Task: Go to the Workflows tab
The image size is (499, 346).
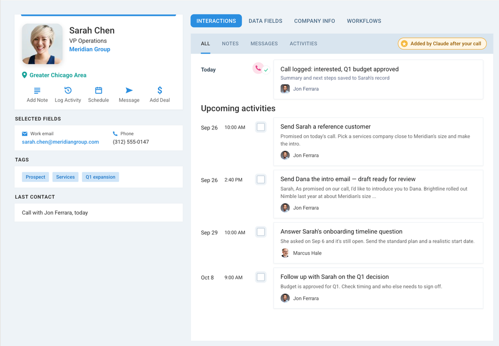Action: pos(364,21)
